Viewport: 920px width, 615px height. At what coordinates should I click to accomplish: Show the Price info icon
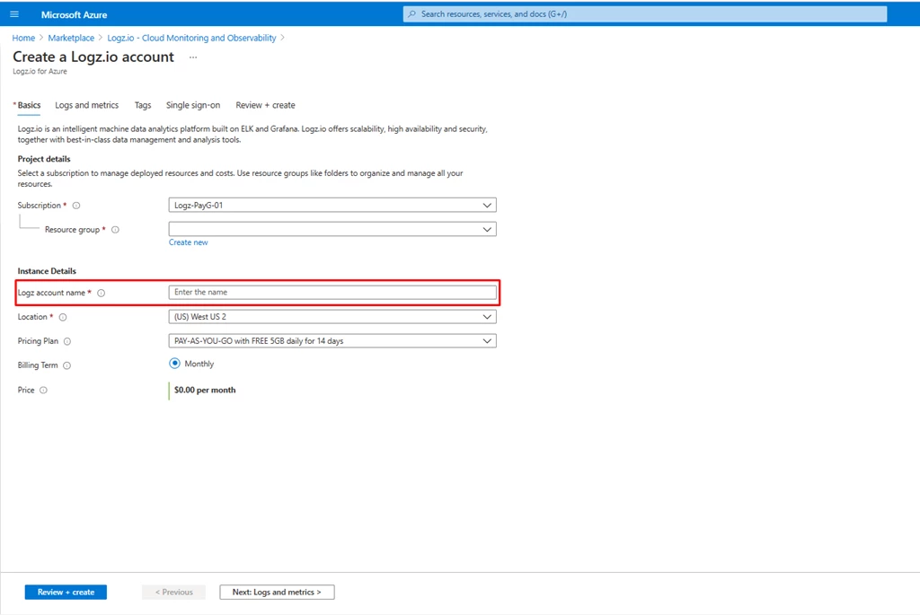(43, 390)
